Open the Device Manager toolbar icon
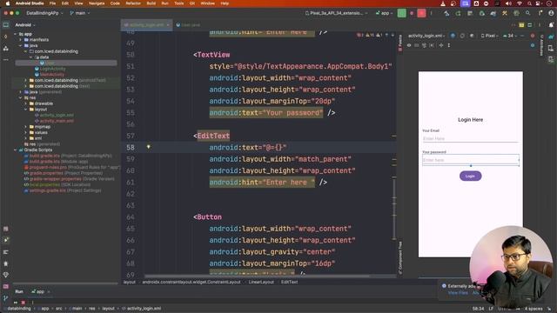557x313 pixels. (481, 13)
